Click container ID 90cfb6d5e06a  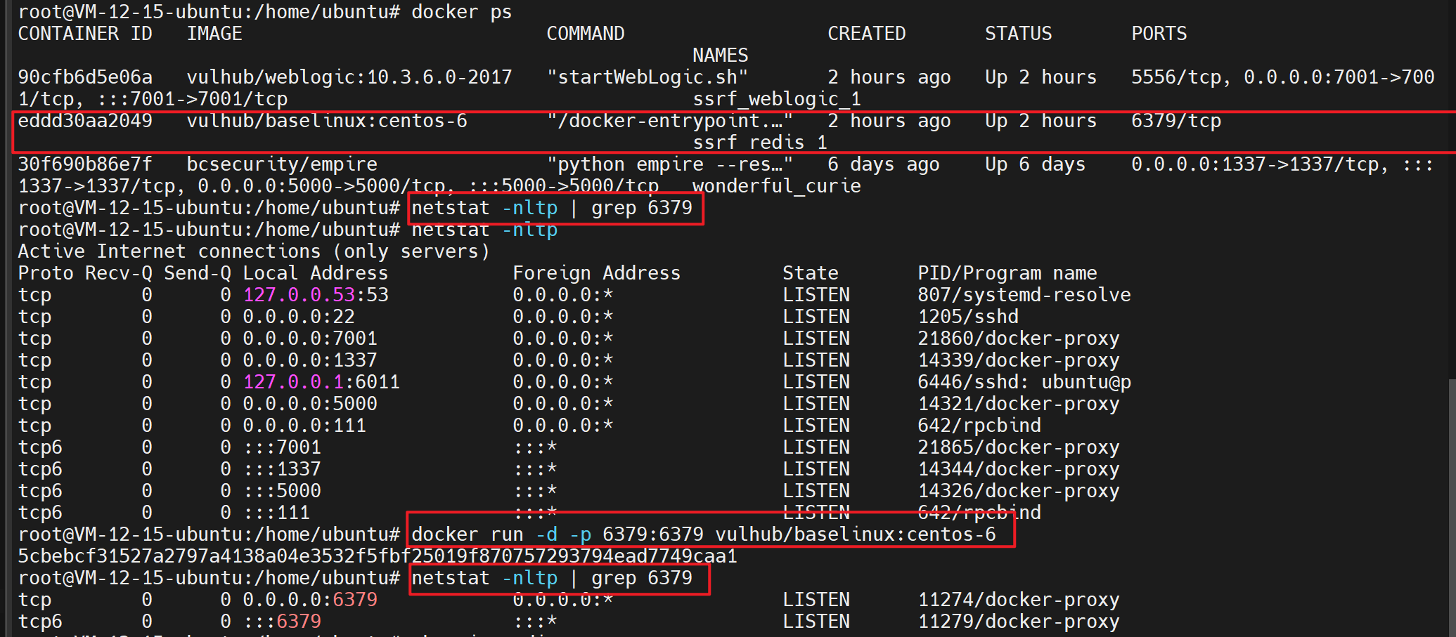click(x=85, y=77)
